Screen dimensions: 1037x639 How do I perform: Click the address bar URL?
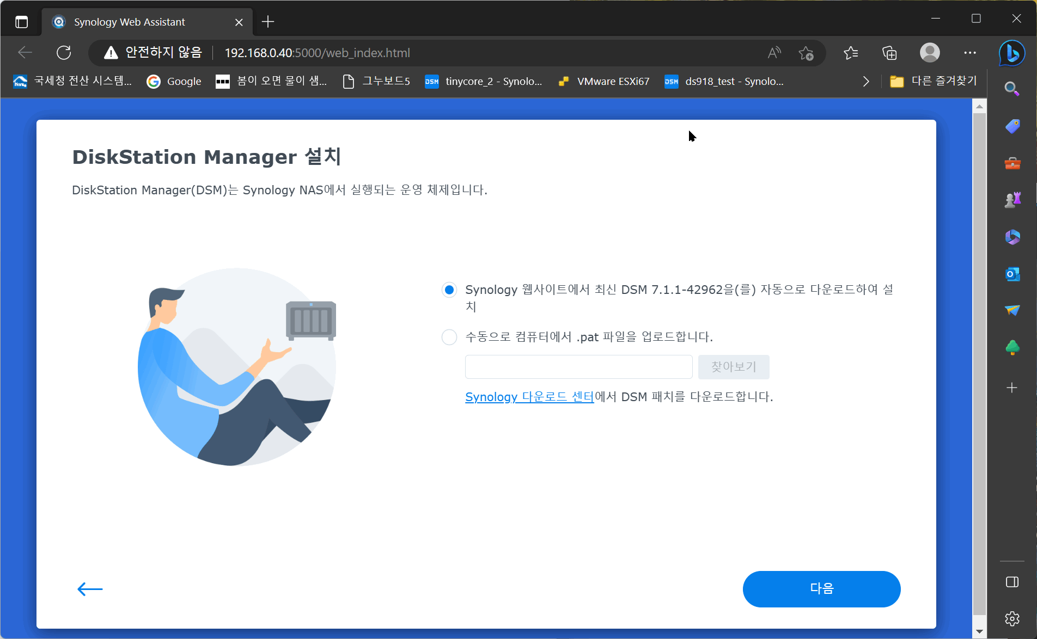click(x=317, y=53)
